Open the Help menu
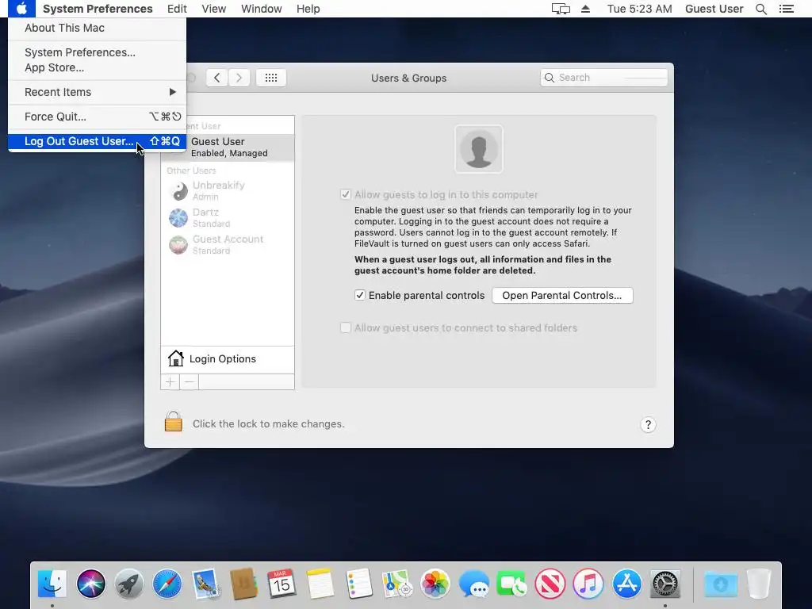This screenshot has height=609, width=812. pos(308,9)
